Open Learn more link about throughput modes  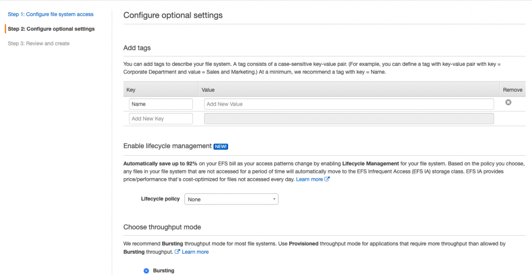pyautogui.click(x=195, y=252)
